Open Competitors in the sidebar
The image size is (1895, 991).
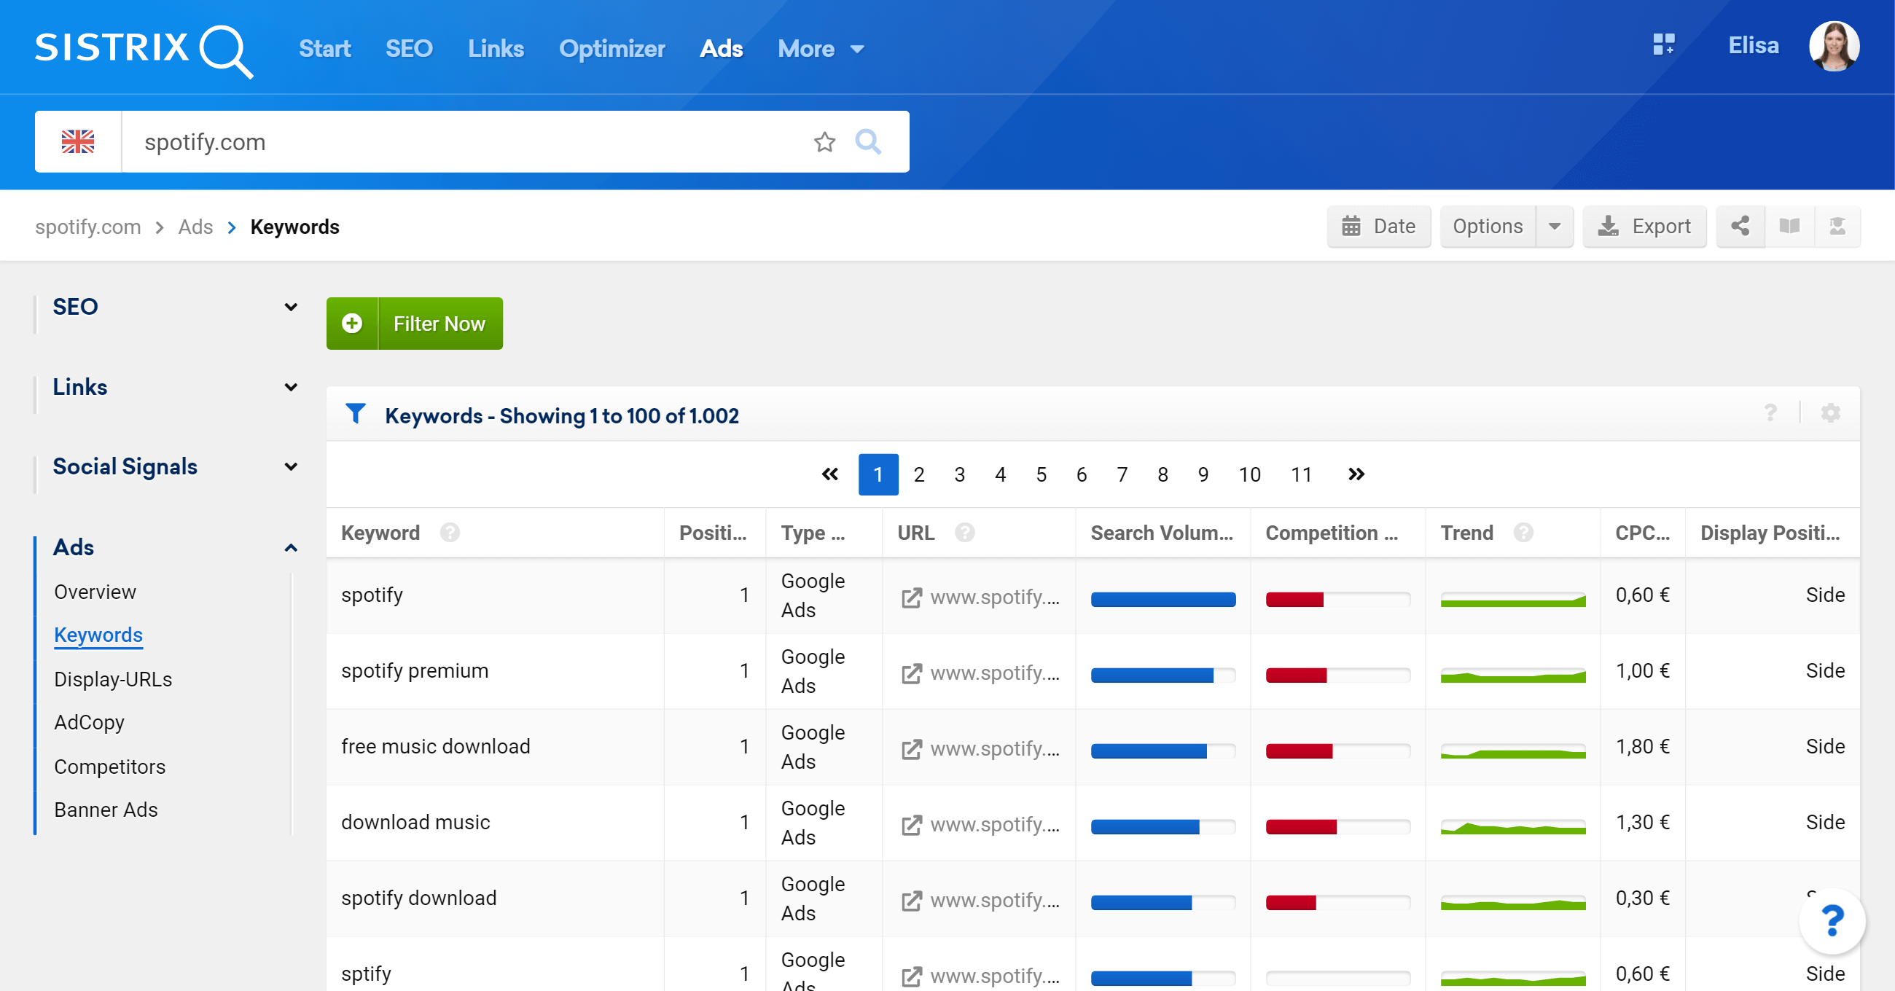(x=109, y=767)
